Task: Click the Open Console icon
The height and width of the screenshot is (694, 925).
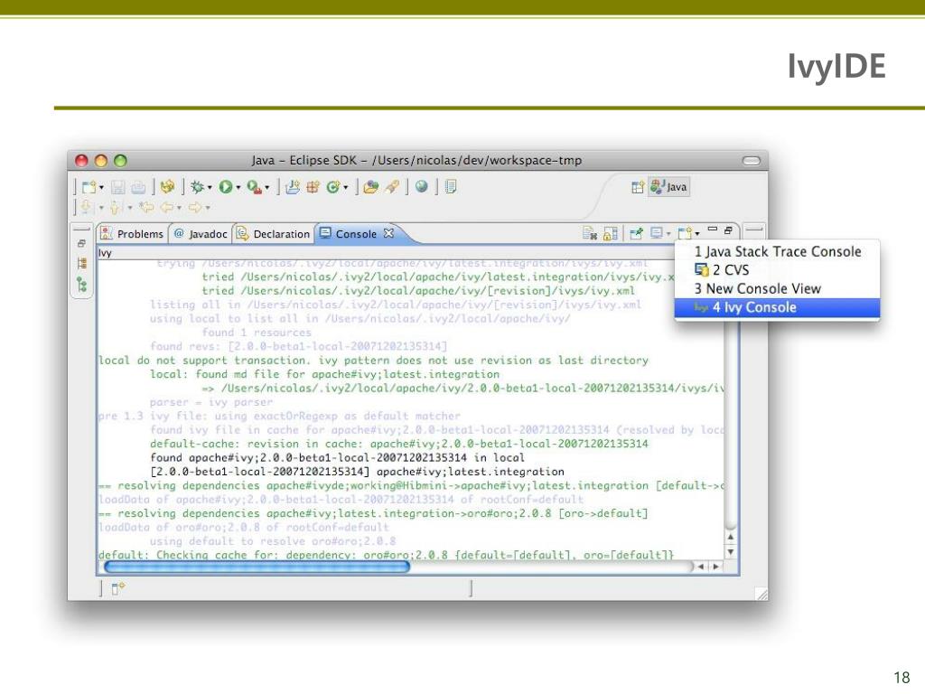Action: click(685, 234)
